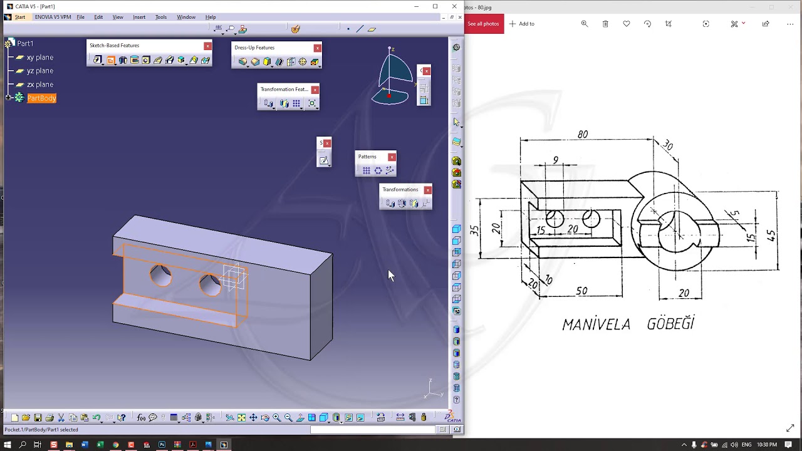The width and height of the screenshot is (802, 451).
Task: Click the share icon in Photos
Action: click(766, 24)
